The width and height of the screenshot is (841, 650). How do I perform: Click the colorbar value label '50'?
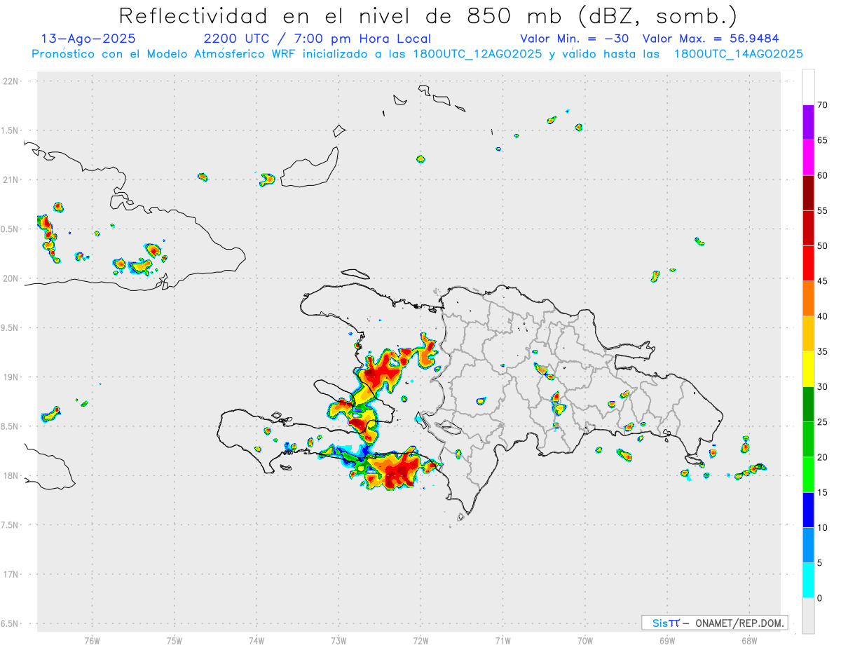823,246
